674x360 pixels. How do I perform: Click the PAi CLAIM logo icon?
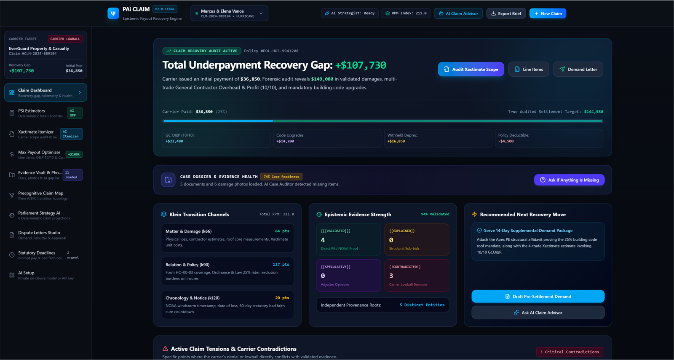coord(113,13)
